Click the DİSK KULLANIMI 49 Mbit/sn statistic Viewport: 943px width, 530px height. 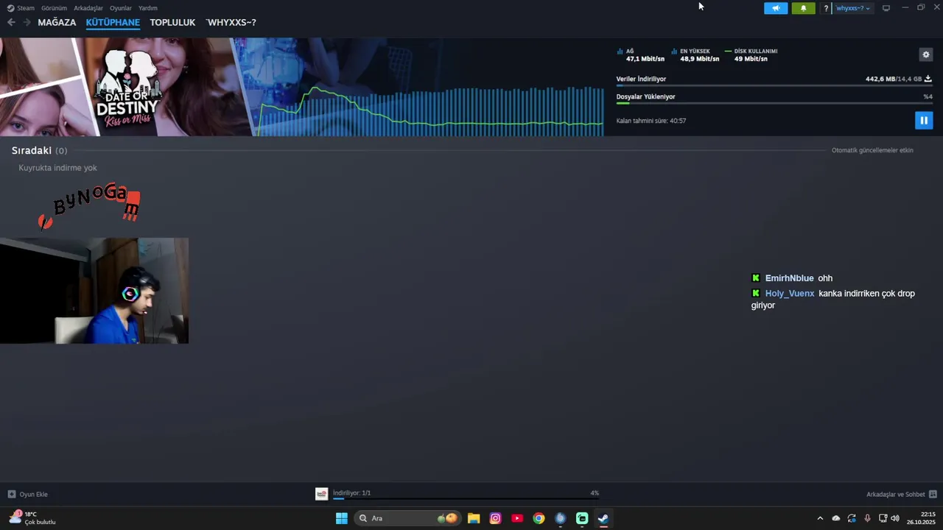pyautogui.click(x=751, y=55)
